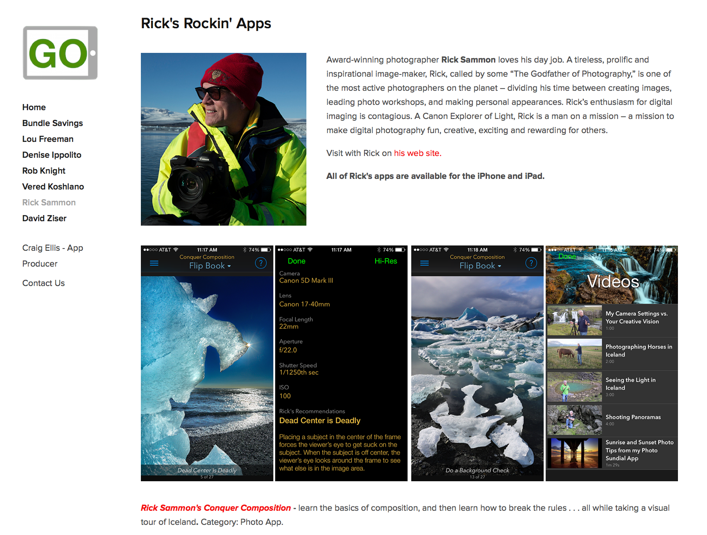This screenshot has height=535, width=707.
Task: Click 'Conquer Composition' title in first screenshot
Action: pos(207,257)
